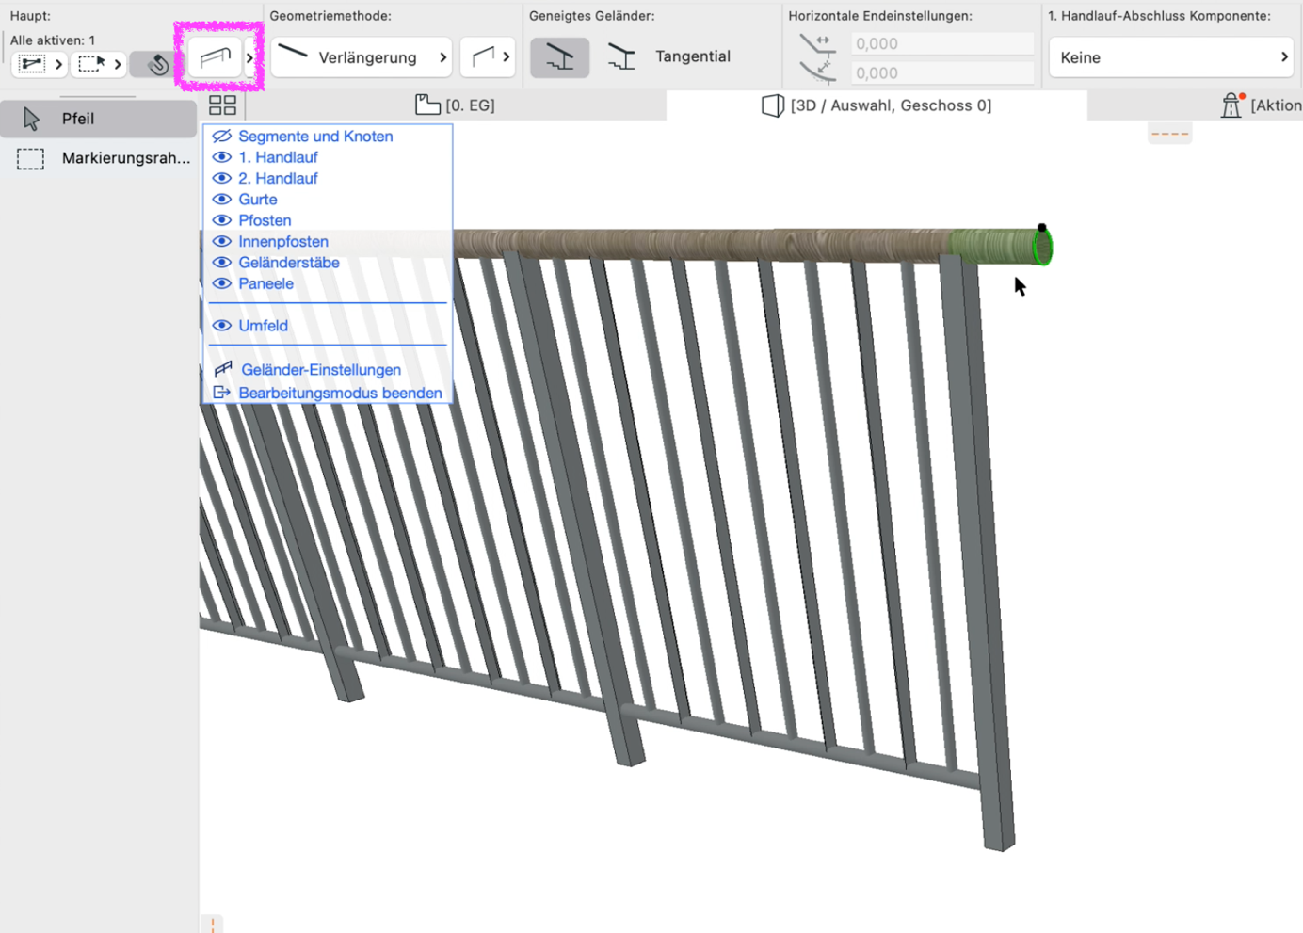Toggle visibility of 2. Handlauf
This screenshot has height=933, width=1303.
(x=221, y=178)
